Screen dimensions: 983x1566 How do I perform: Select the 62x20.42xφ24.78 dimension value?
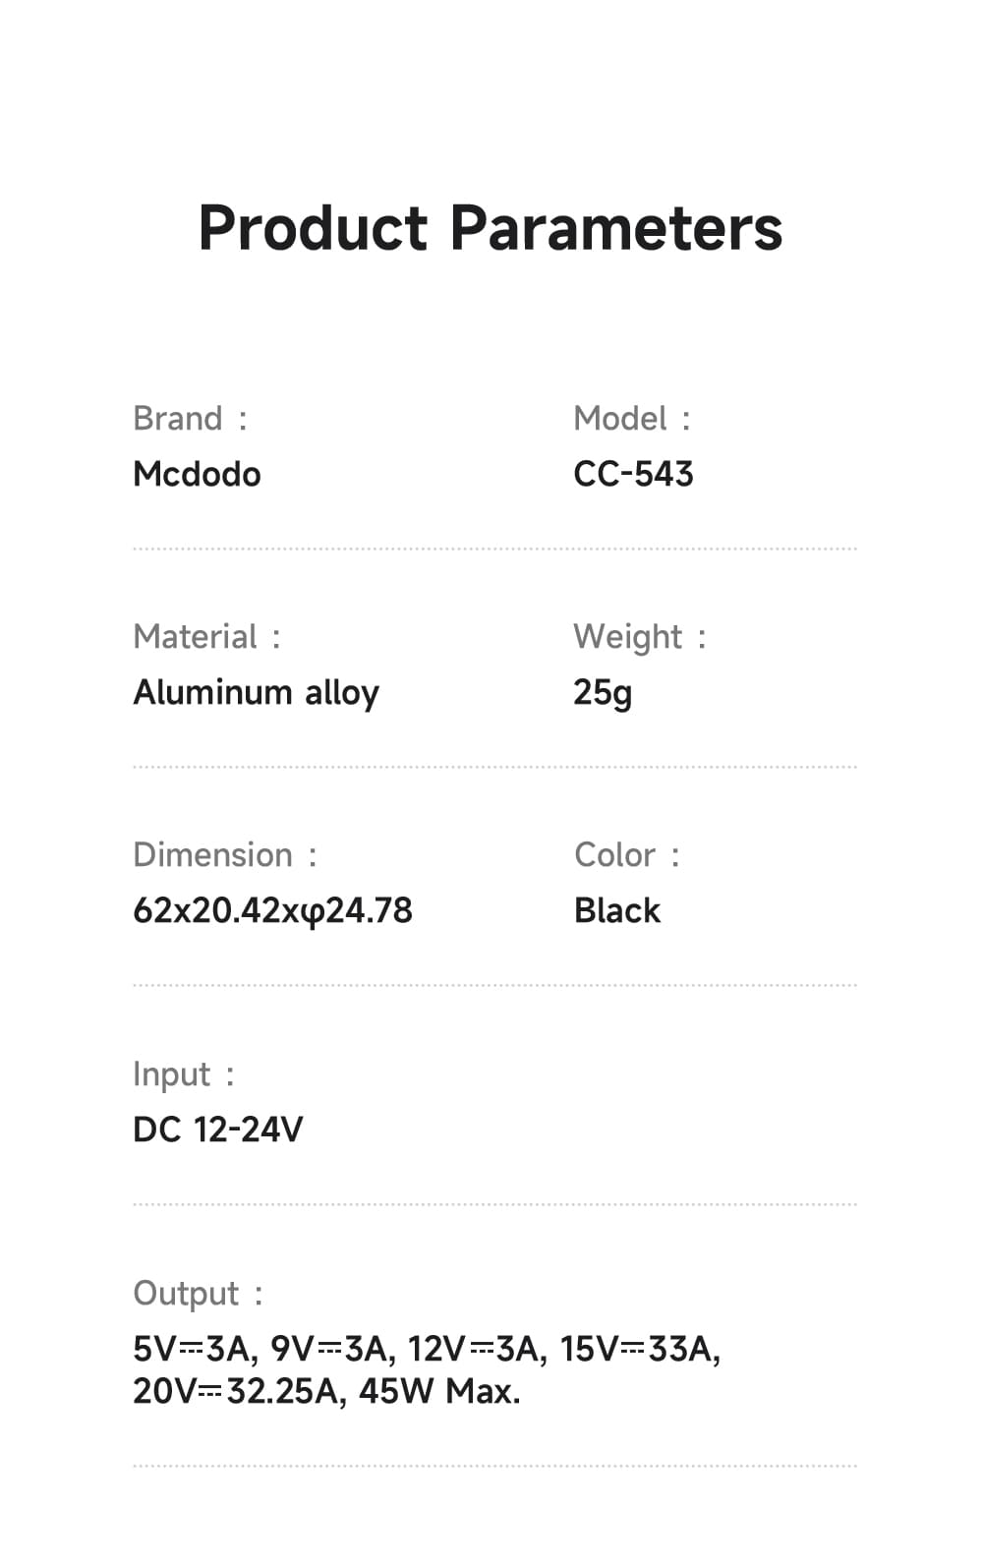click(x=272, y=911)
